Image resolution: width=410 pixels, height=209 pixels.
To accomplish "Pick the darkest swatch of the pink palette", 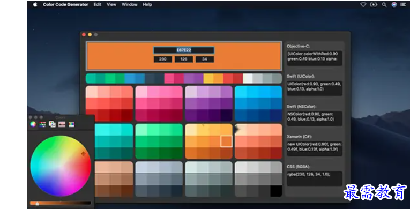I will (x=176, y=115).
